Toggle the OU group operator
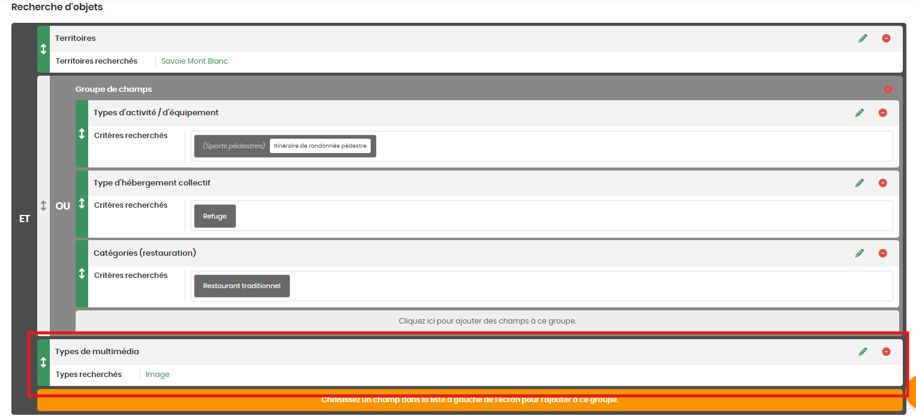 coord(62,206)
